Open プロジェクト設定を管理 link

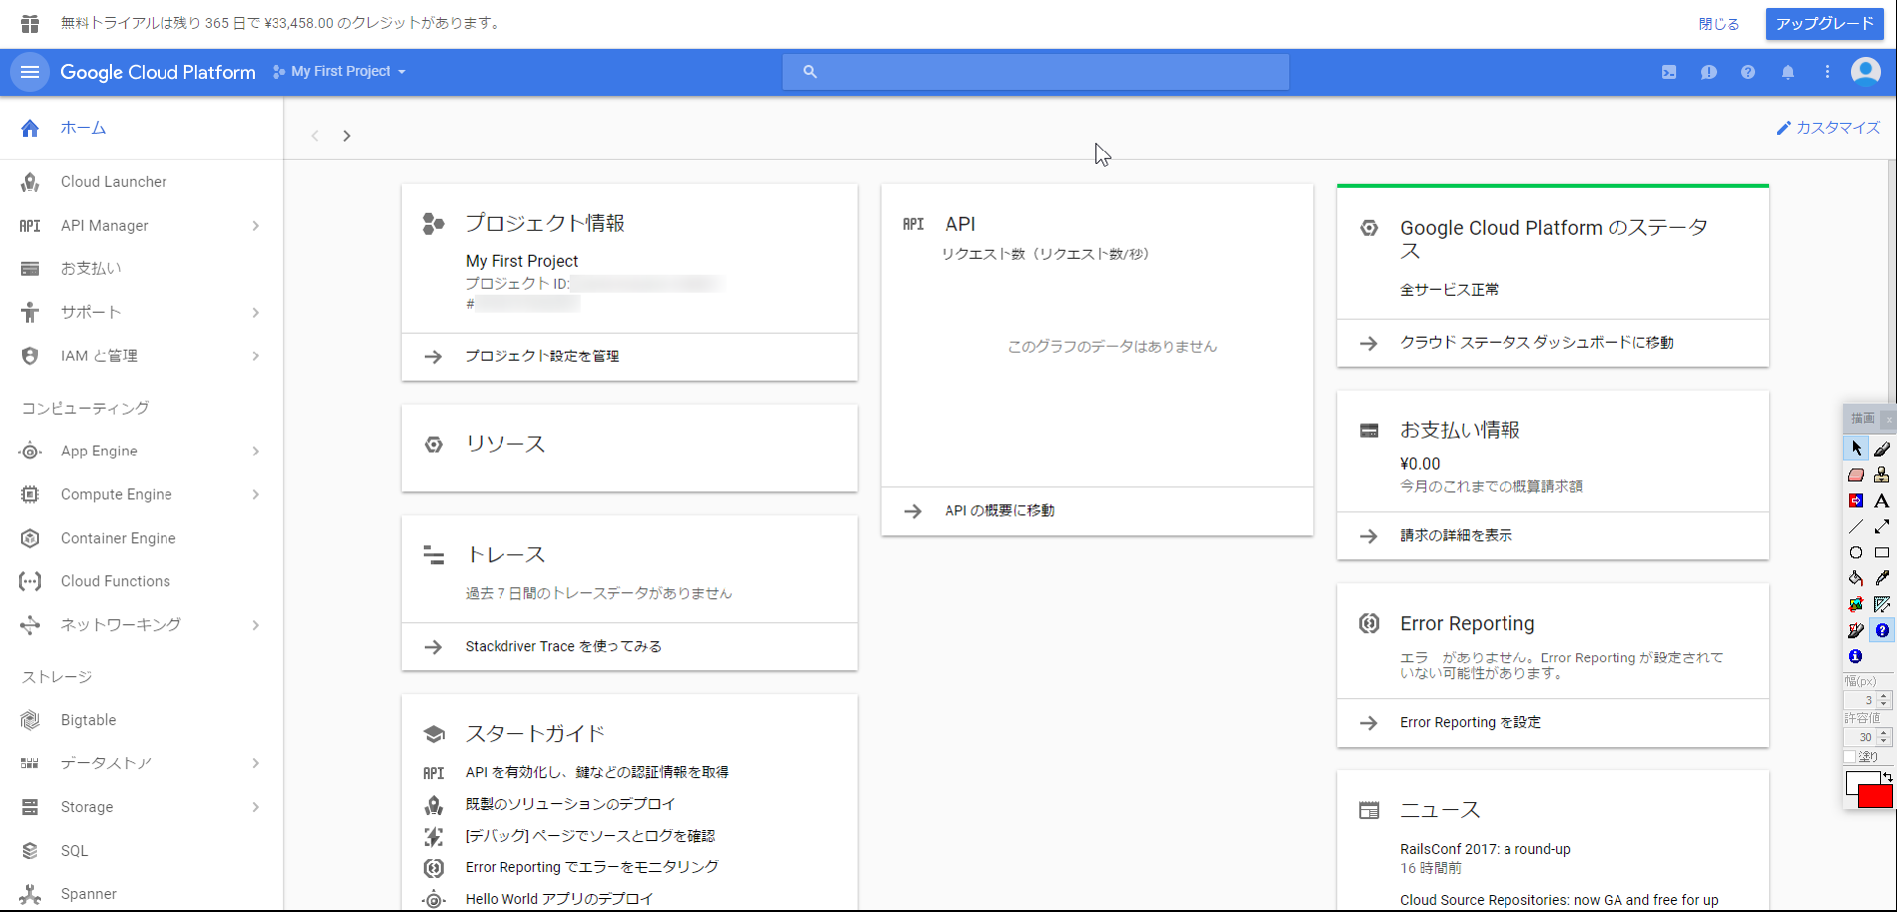542,356
